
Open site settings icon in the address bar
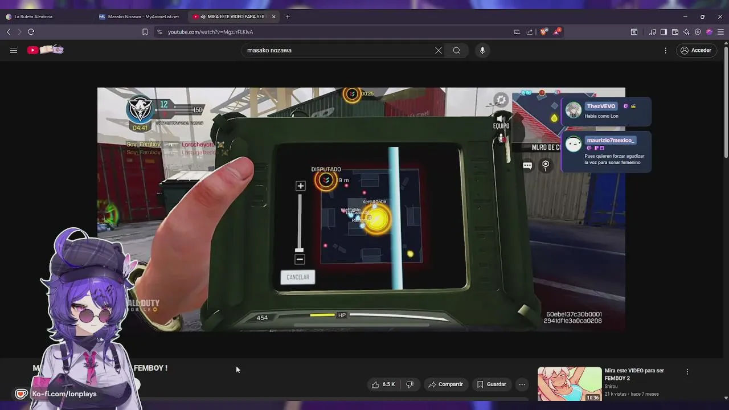(159, 32)
